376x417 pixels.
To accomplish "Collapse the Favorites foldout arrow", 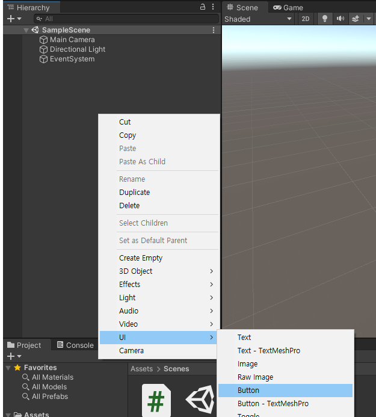I will click(8, 368).
